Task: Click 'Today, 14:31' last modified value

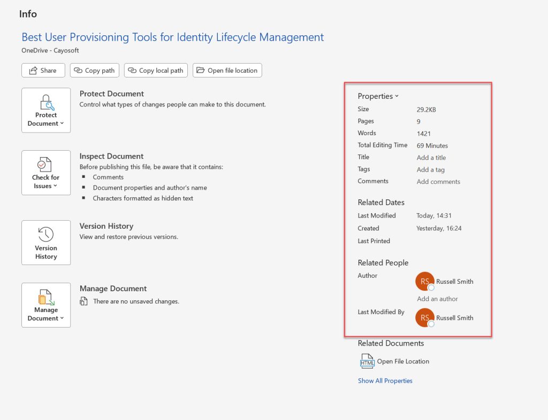Action: pyautogui.click(x=433, y=215)
